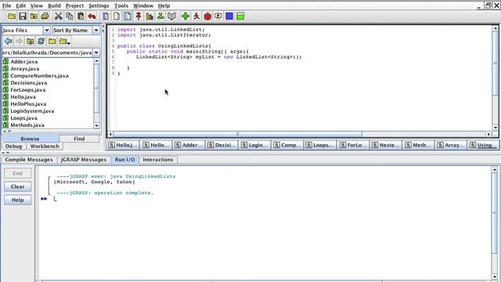Viewport: 501px width, 282px height.
Task: Switch to the Browse tab
Action: tap(30, 139)
